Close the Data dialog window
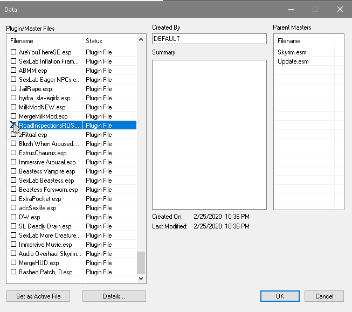This screenshot has width=352, height=312. coord(340,9)
